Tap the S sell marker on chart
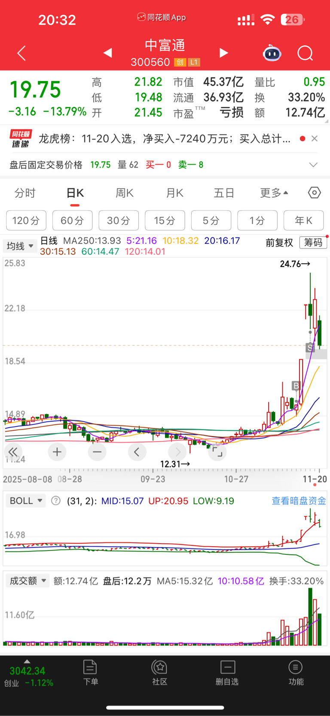 310,347
